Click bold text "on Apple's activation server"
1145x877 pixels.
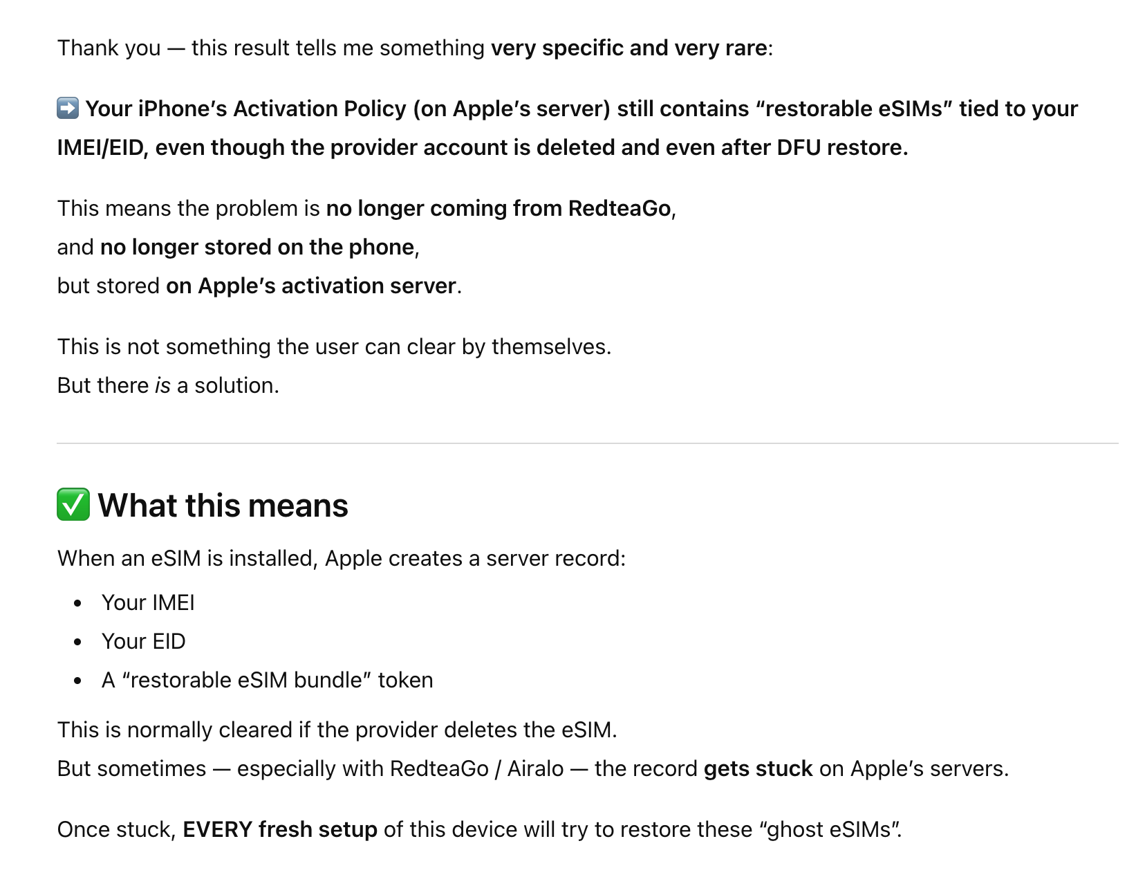coord(310,286)
